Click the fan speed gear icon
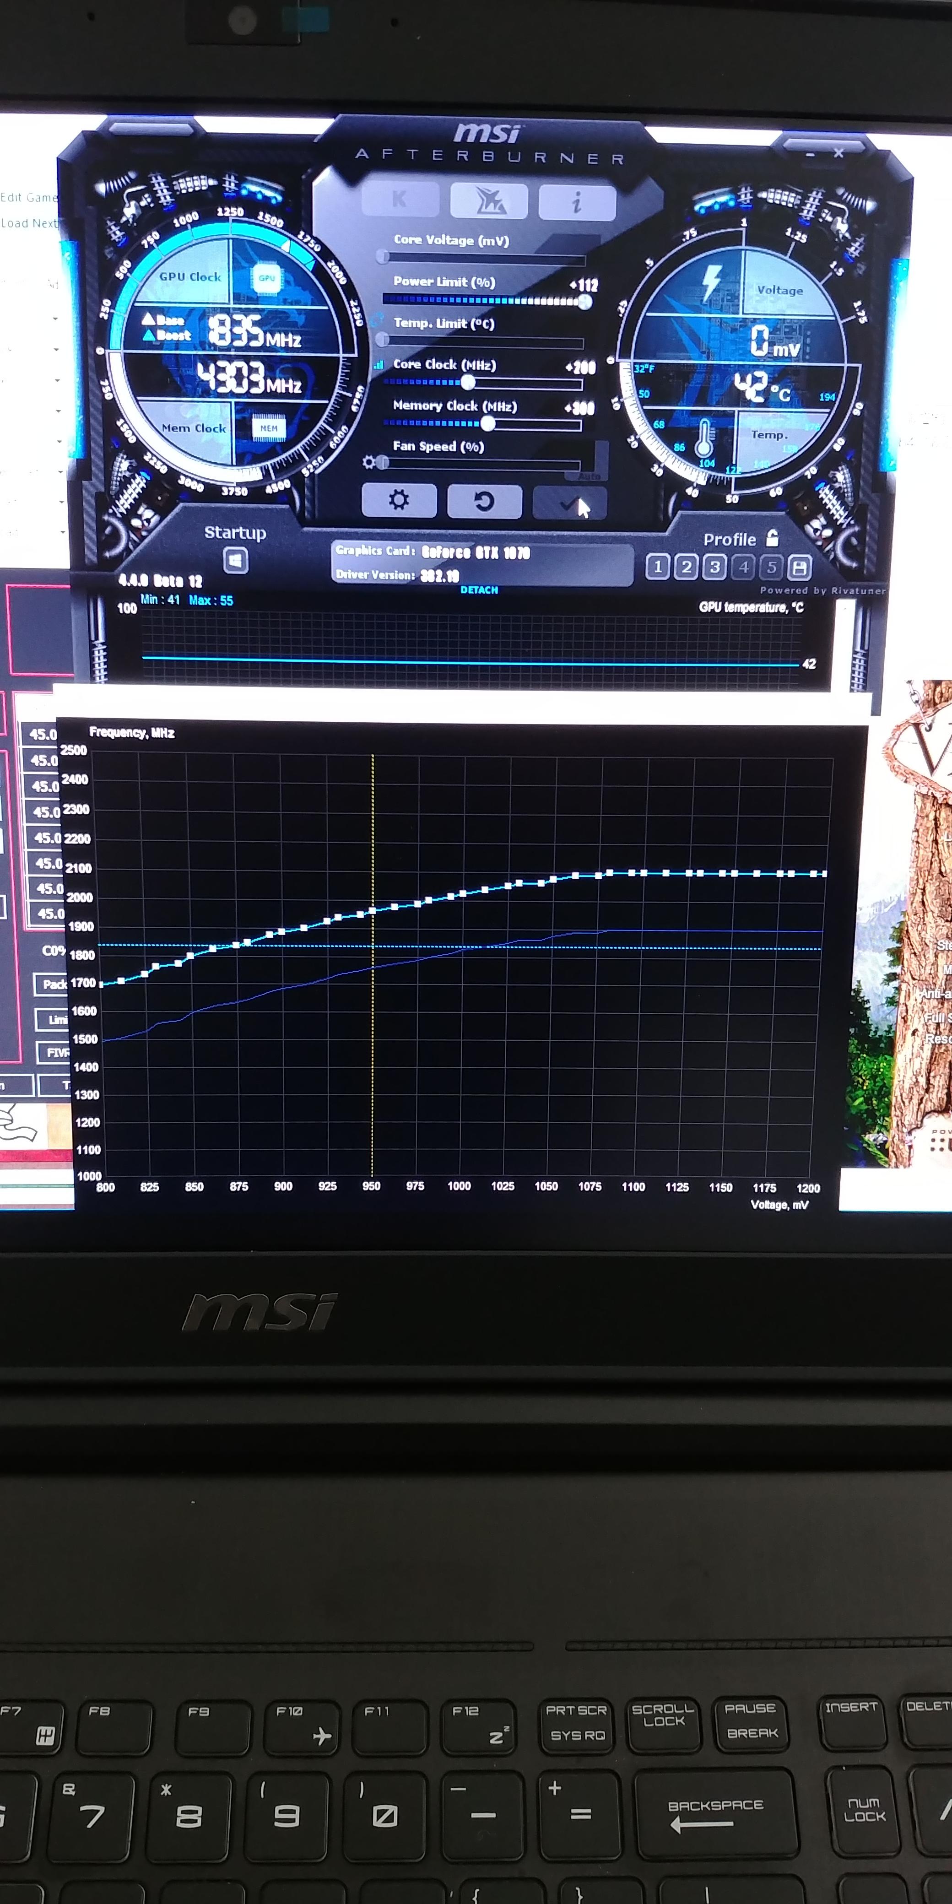Screen dimensions: 952x1904 point(369,462)
